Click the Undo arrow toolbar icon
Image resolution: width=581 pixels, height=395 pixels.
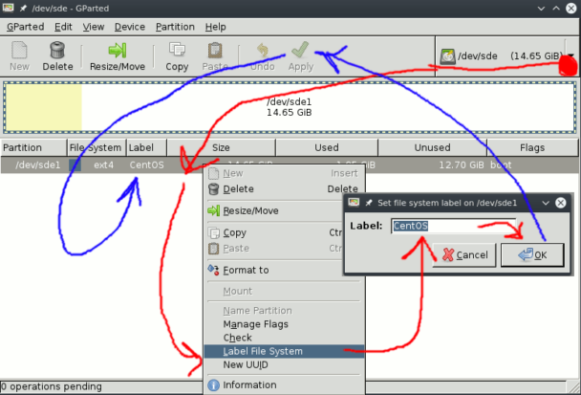263,50
